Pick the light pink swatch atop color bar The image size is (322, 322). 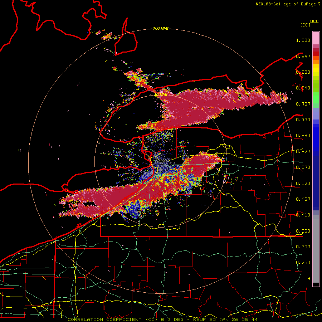pos(316,38)
